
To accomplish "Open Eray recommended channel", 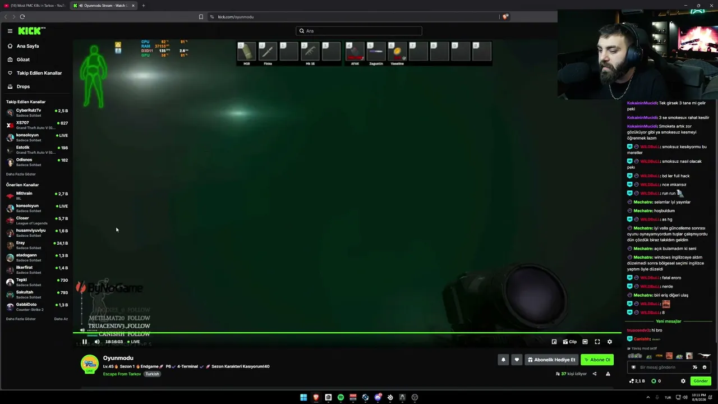I will (x=37, y=245).
